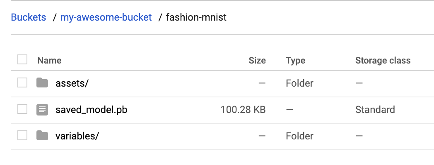Image resolution: width=434 pixels, height=165 pixels.
Task: Click the Storage class column header
Action: coord(383,61)
